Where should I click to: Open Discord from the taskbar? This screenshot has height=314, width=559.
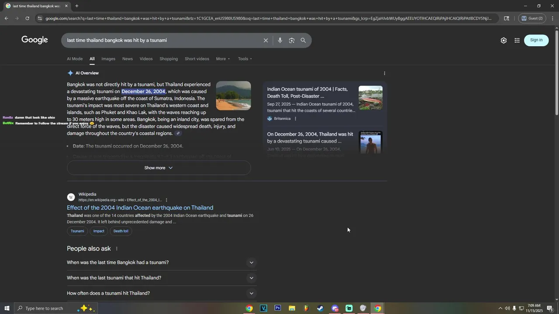pos(335,308)
